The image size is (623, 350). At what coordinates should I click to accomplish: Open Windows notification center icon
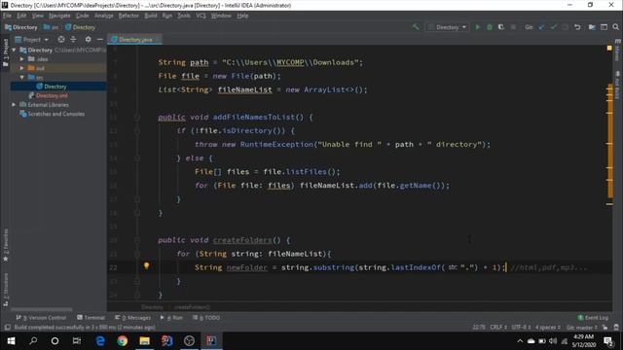(608, 341)
